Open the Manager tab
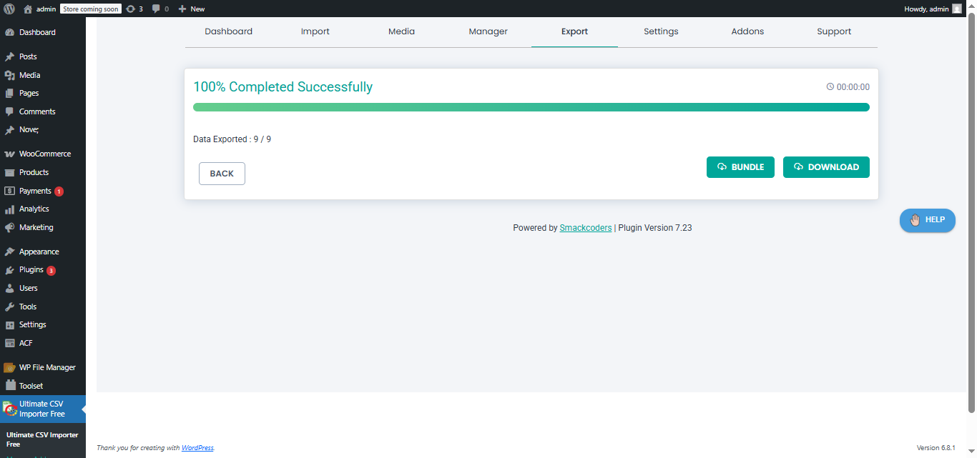 (x=488, y=31)
